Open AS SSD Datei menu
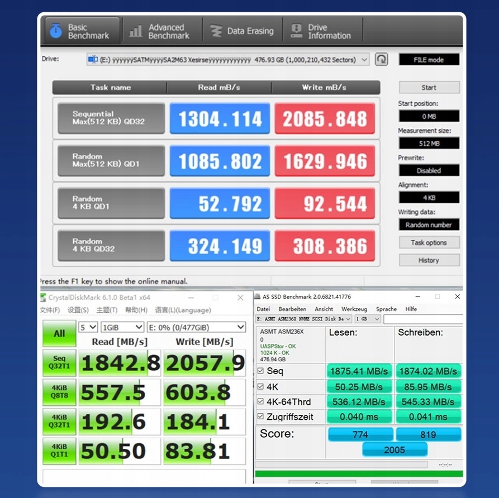This screenshot has height=498, width=499. click(263, 309)
